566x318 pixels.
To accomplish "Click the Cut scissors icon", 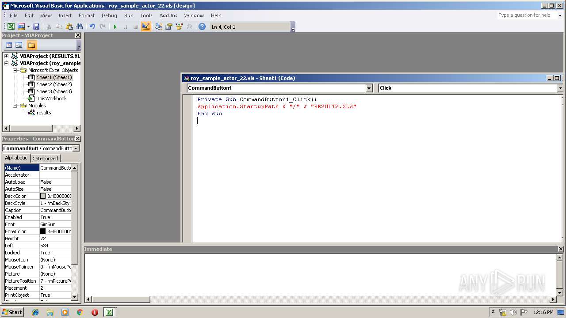I will [49, 26].
